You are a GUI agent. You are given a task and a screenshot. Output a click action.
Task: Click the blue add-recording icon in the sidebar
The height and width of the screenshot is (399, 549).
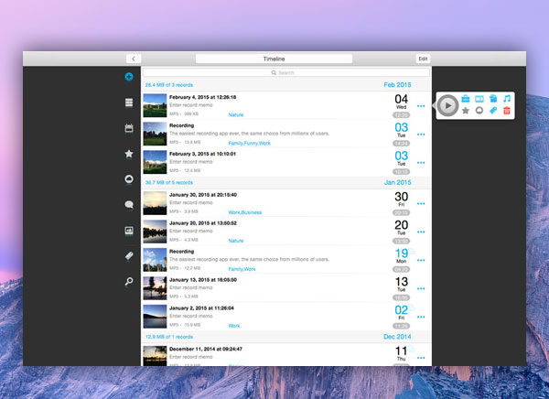pos(129,76)
